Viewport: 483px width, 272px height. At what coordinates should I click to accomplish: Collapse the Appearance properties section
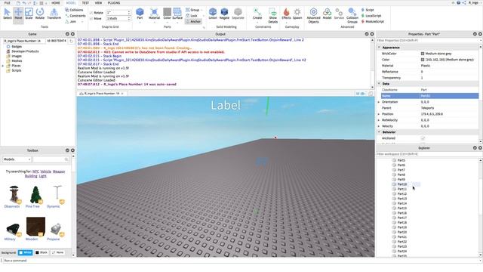pyautogui.click(x=379, y=48)
